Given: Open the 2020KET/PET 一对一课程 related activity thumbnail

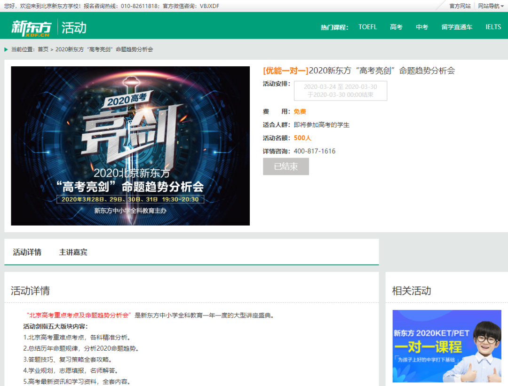Looking at the screenshot, I should [446, 346].
